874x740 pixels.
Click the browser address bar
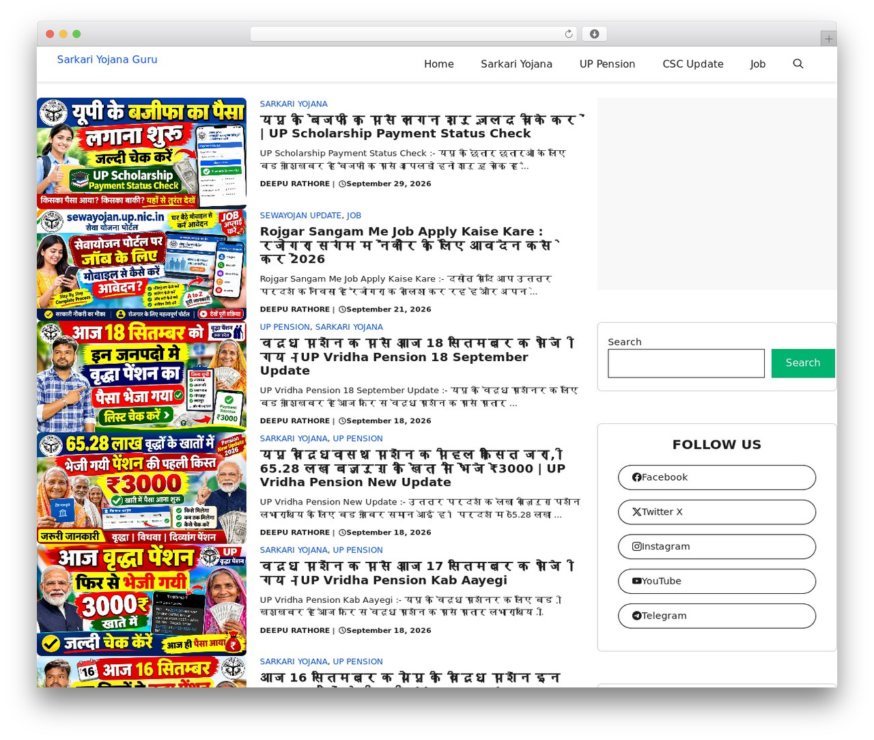point(414,34)
